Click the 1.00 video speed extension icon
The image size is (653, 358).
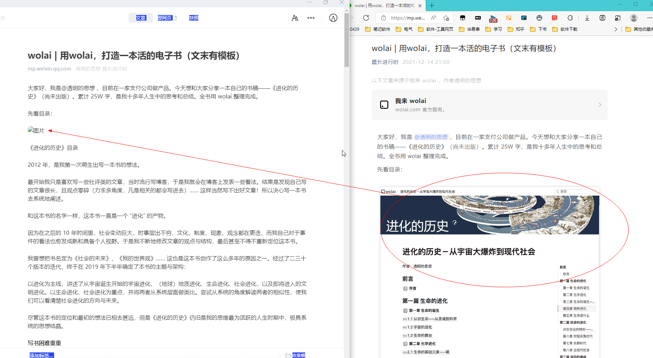tap(493, 18)
